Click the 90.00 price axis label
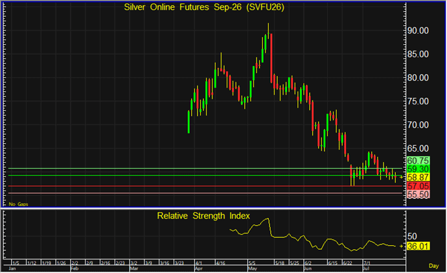 [418, 30]
